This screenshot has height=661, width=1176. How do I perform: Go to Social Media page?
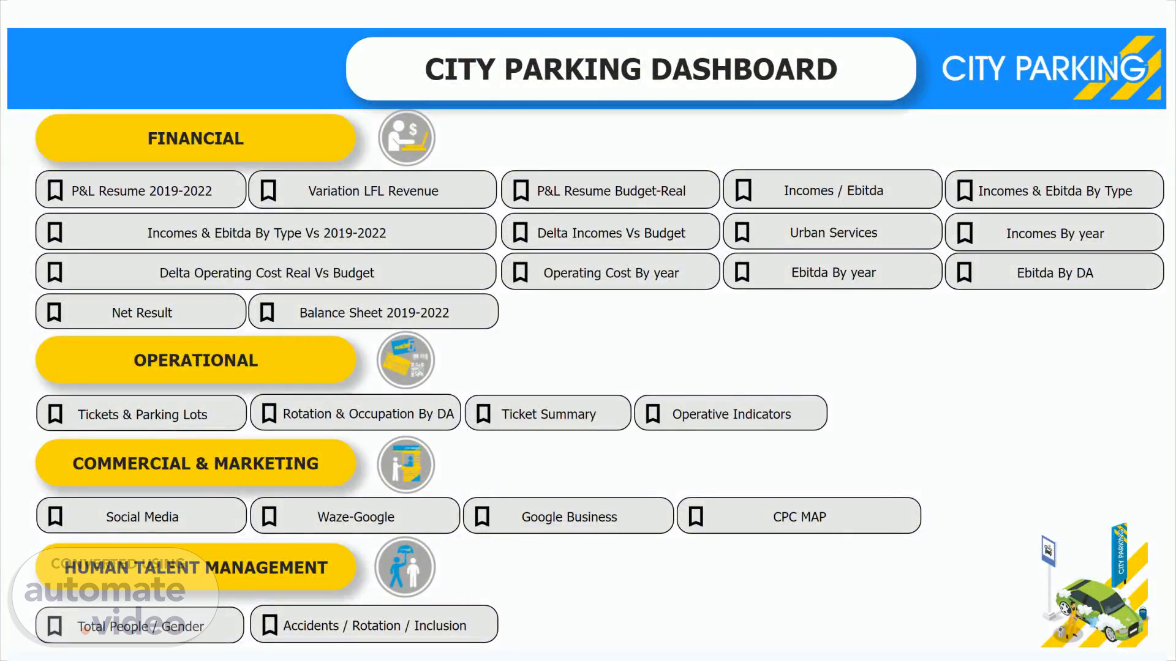point(141,516)
